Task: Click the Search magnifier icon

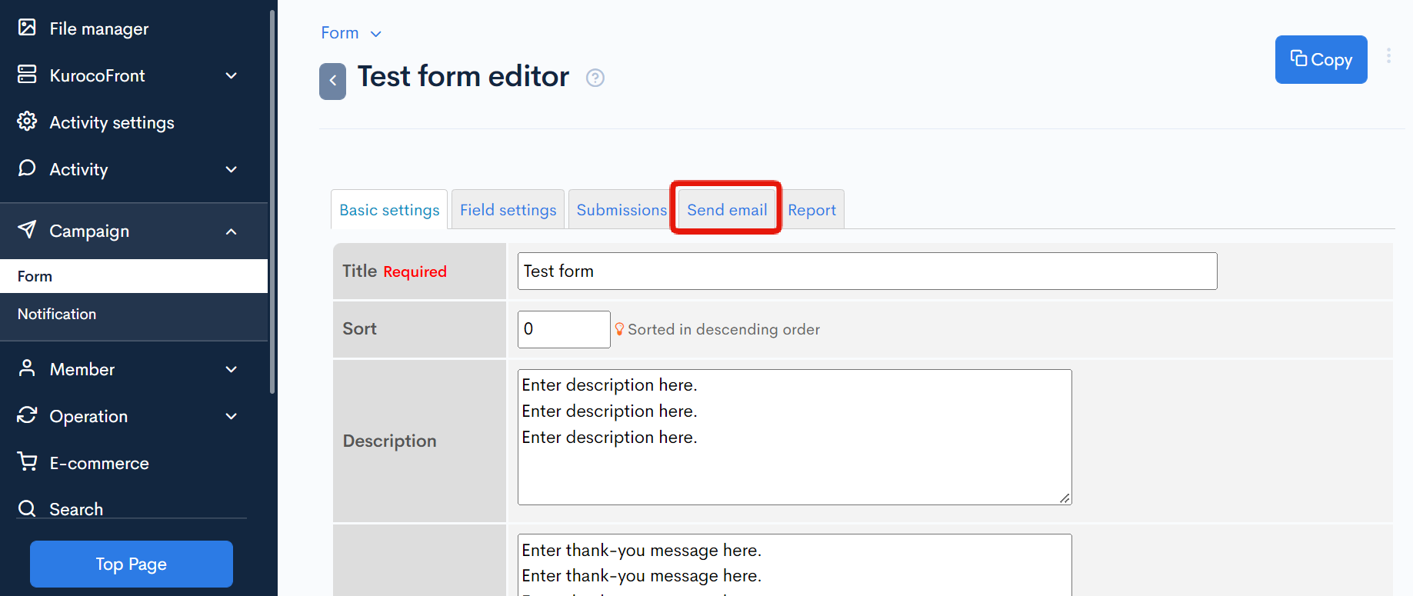Action: 27,508
